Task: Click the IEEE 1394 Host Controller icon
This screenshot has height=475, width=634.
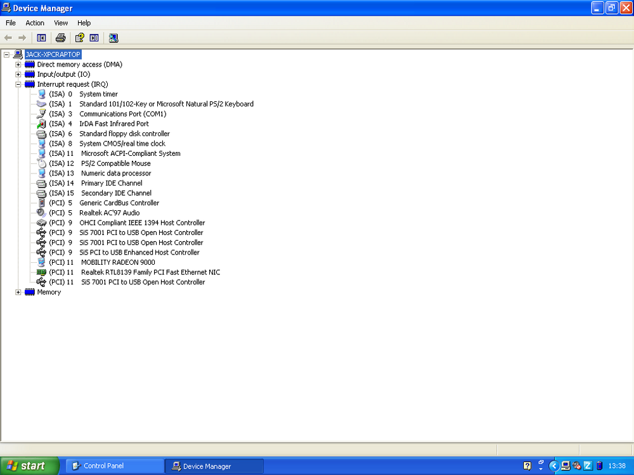Action: click(x=42, y=223)
